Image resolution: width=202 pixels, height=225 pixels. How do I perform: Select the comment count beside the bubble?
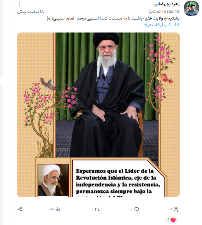tap(132, 209)
